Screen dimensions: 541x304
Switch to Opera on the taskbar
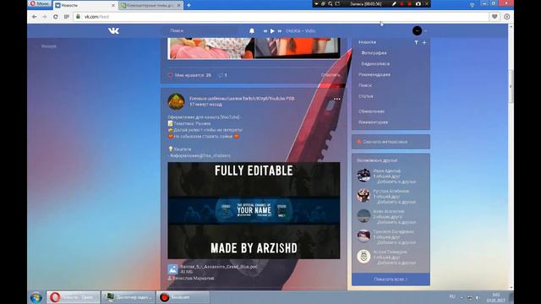74,297
